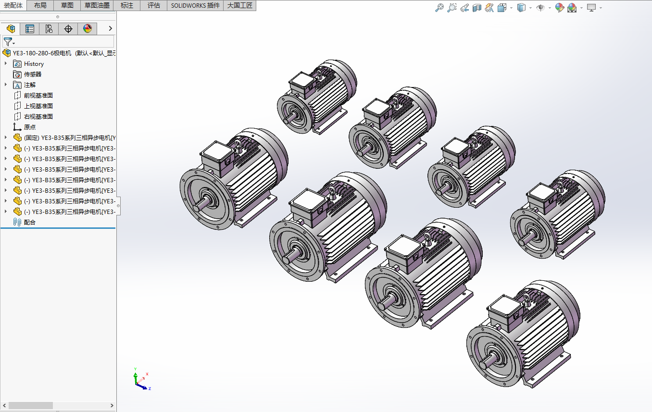
Task: Open the feature tree filter dropdown
Action: tap(9, 42)
